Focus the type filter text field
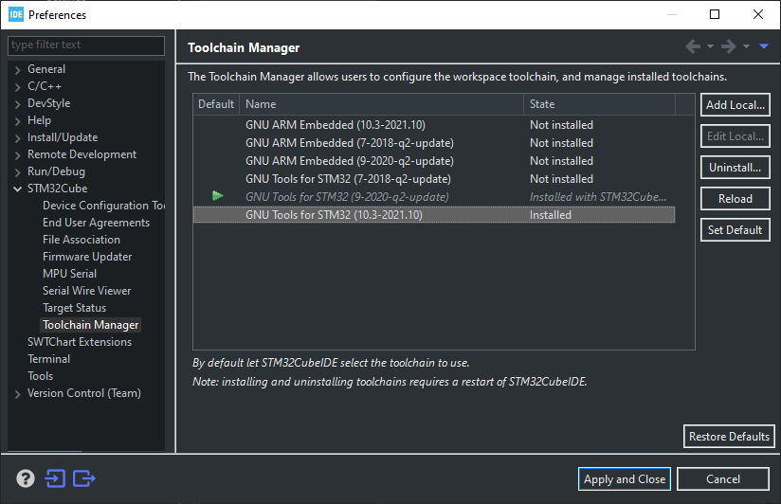The image size is (781, 504). 86,45
